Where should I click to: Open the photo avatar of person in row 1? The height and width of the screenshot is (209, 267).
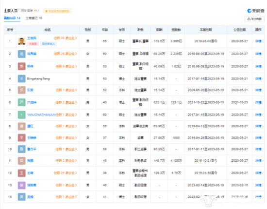[x=22, y=41]
